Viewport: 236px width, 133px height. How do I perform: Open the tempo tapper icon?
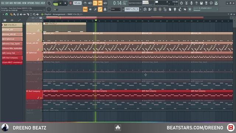click(x=180, y=9)
